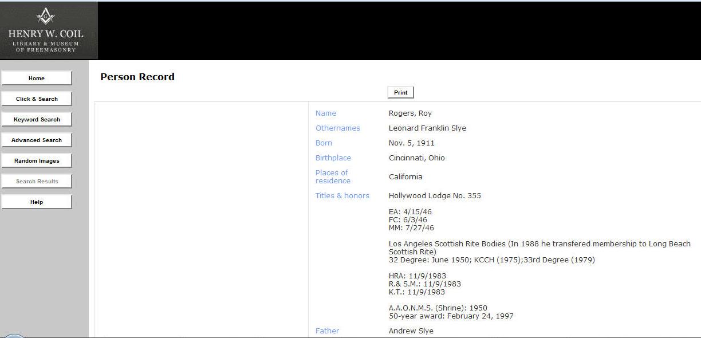Click the 'Person Record' heading
Screen dimensions: 701x338
point(137,77)
